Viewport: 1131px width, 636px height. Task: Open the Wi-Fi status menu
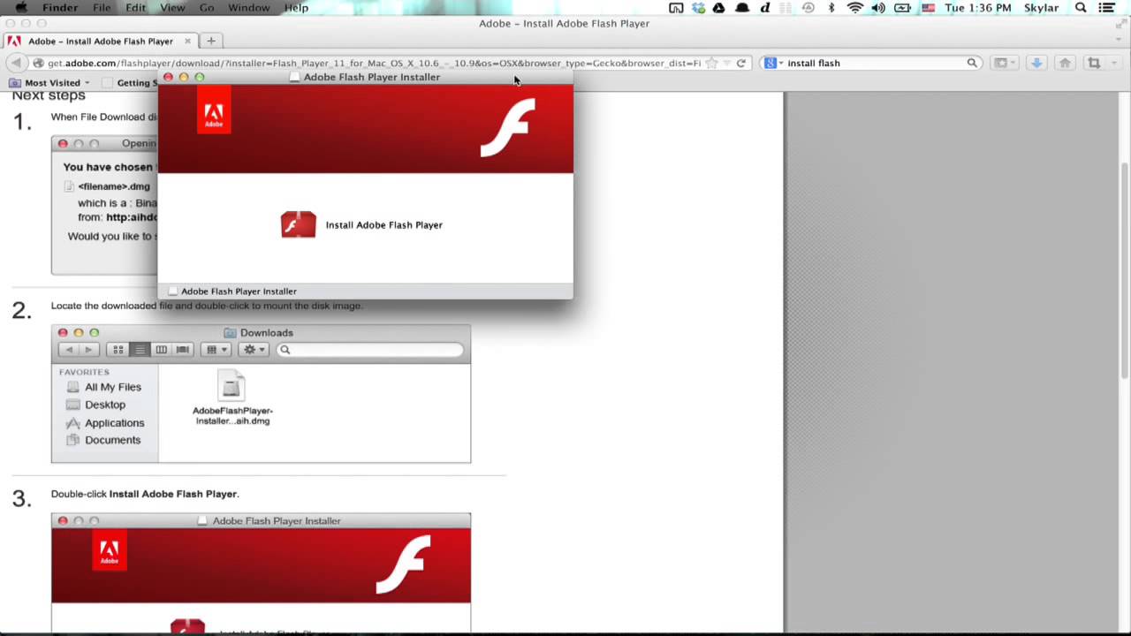(x=854, y=8)
